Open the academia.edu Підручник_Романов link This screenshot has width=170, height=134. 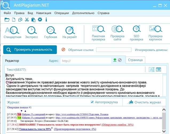point(82,114)
